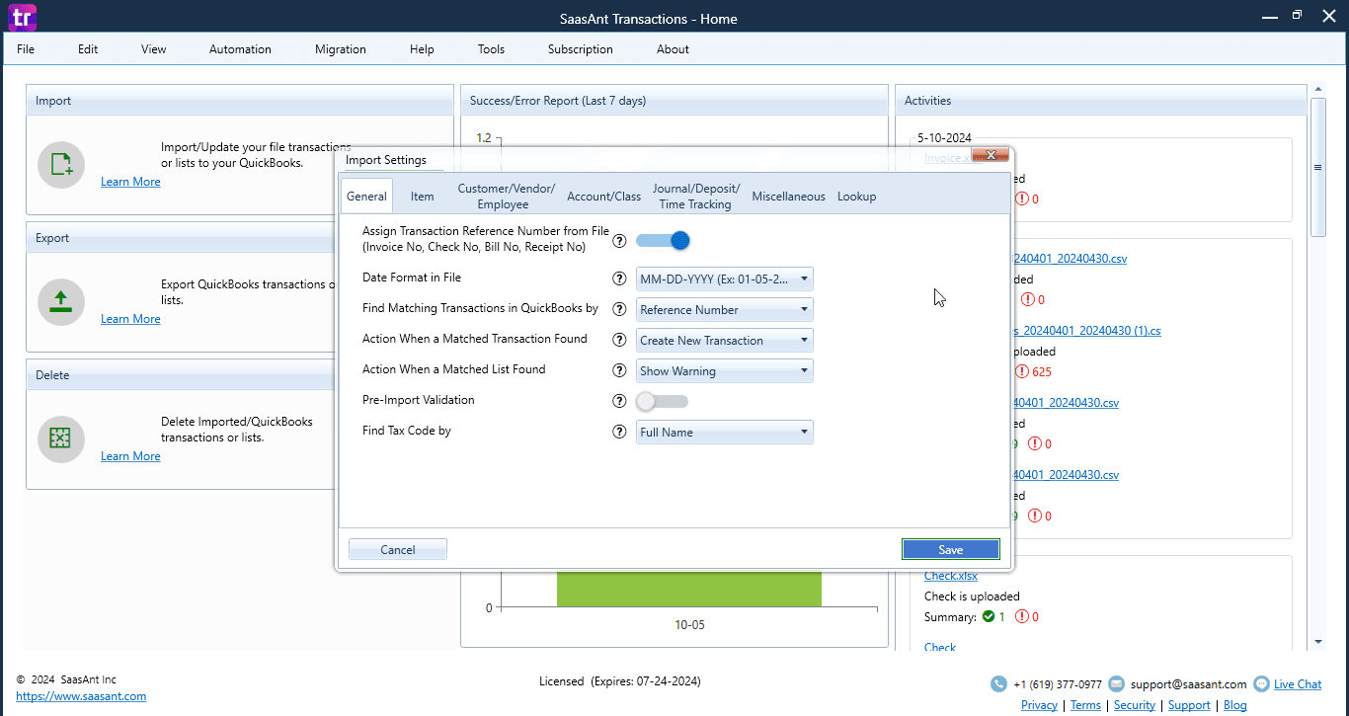Click the phone icon in footer
The width and height of the screenshot is (1349, 716).
point(999,683)
